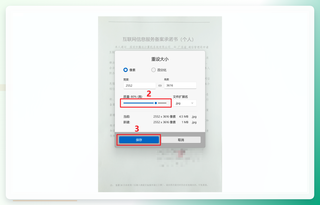Select the 百分比 radio button
Image resolution: width=320 pixels, height=205 pixels.
[x=153, y=70]
